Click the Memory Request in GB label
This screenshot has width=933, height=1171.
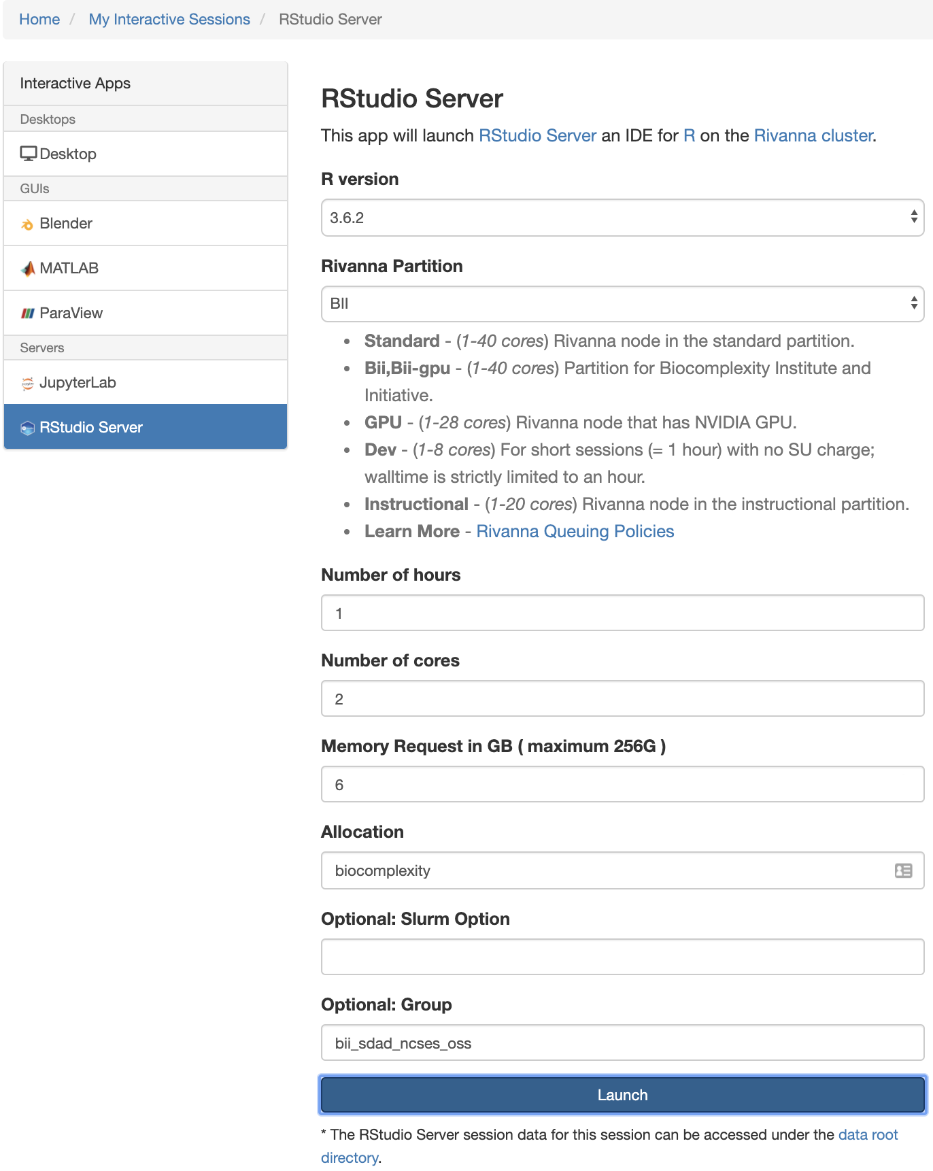pos(494,746)
